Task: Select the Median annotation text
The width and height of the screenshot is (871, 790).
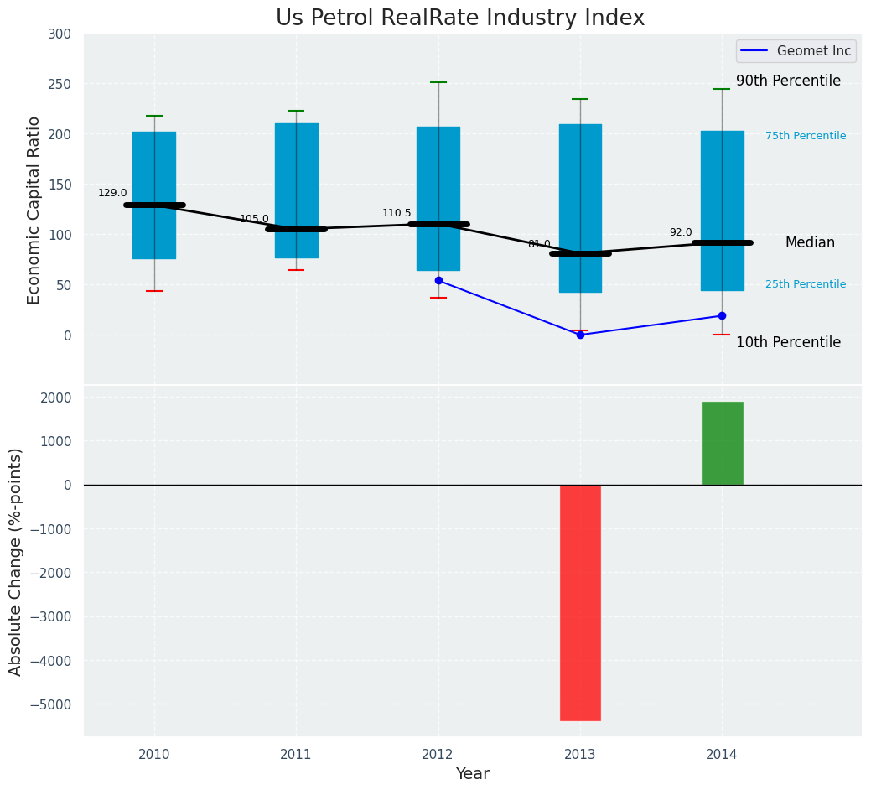Action: [x=810, y=243]
